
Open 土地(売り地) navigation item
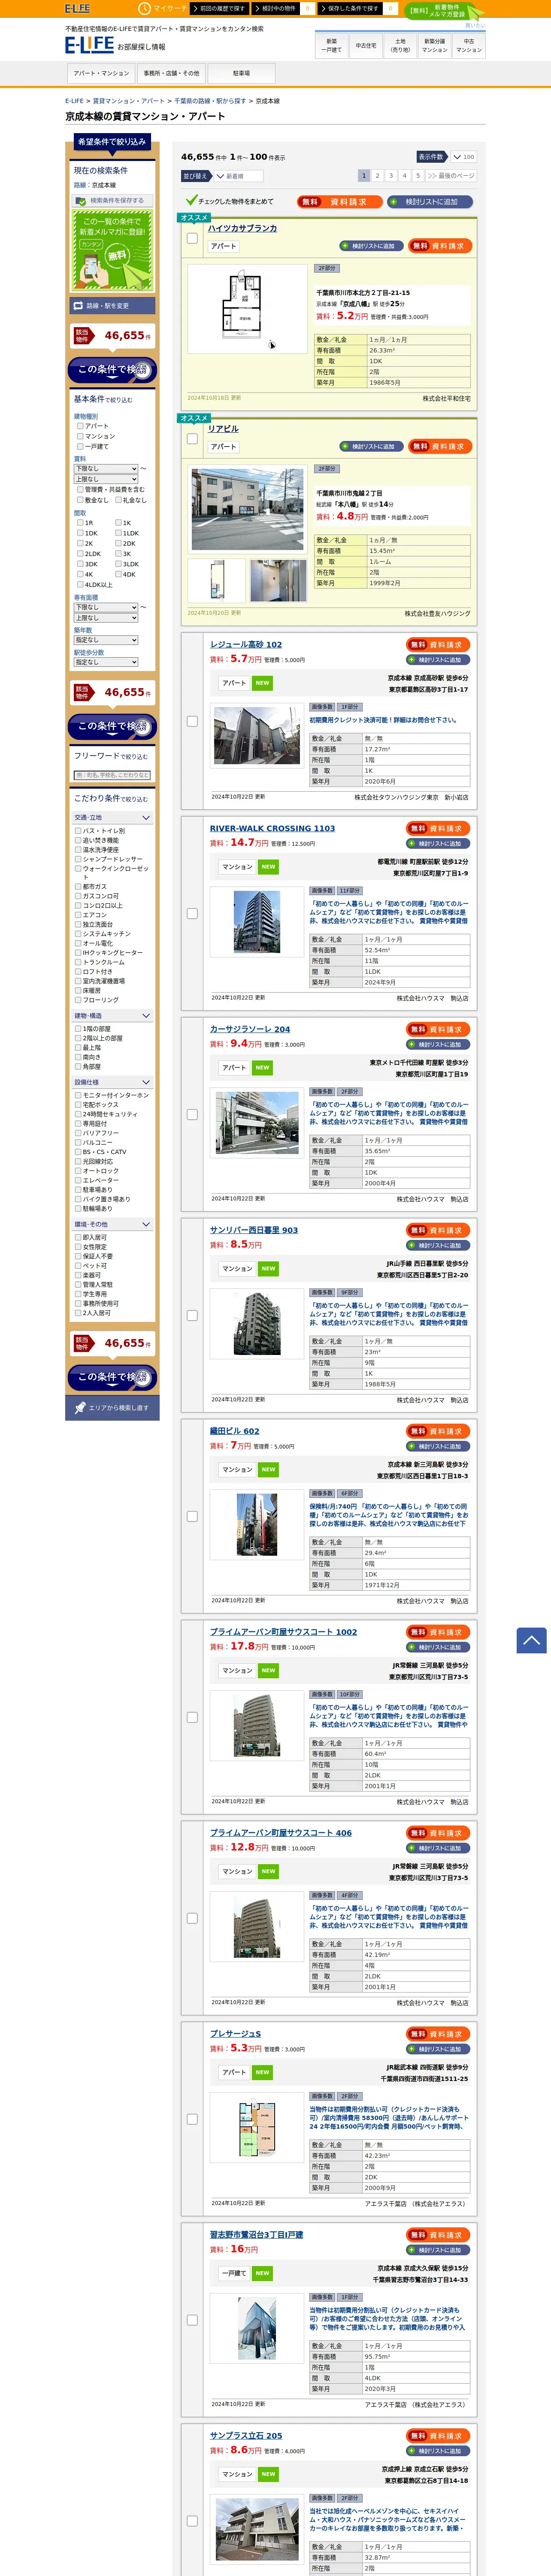(x=400, y=45)
